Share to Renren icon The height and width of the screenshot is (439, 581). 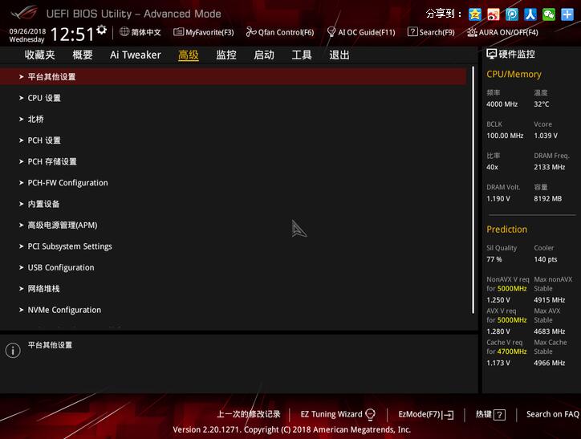[x=530, y=14]
